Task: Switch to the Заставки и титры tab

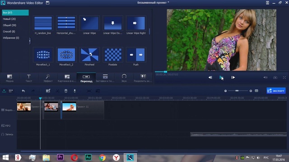Action: tap(105, 78)
